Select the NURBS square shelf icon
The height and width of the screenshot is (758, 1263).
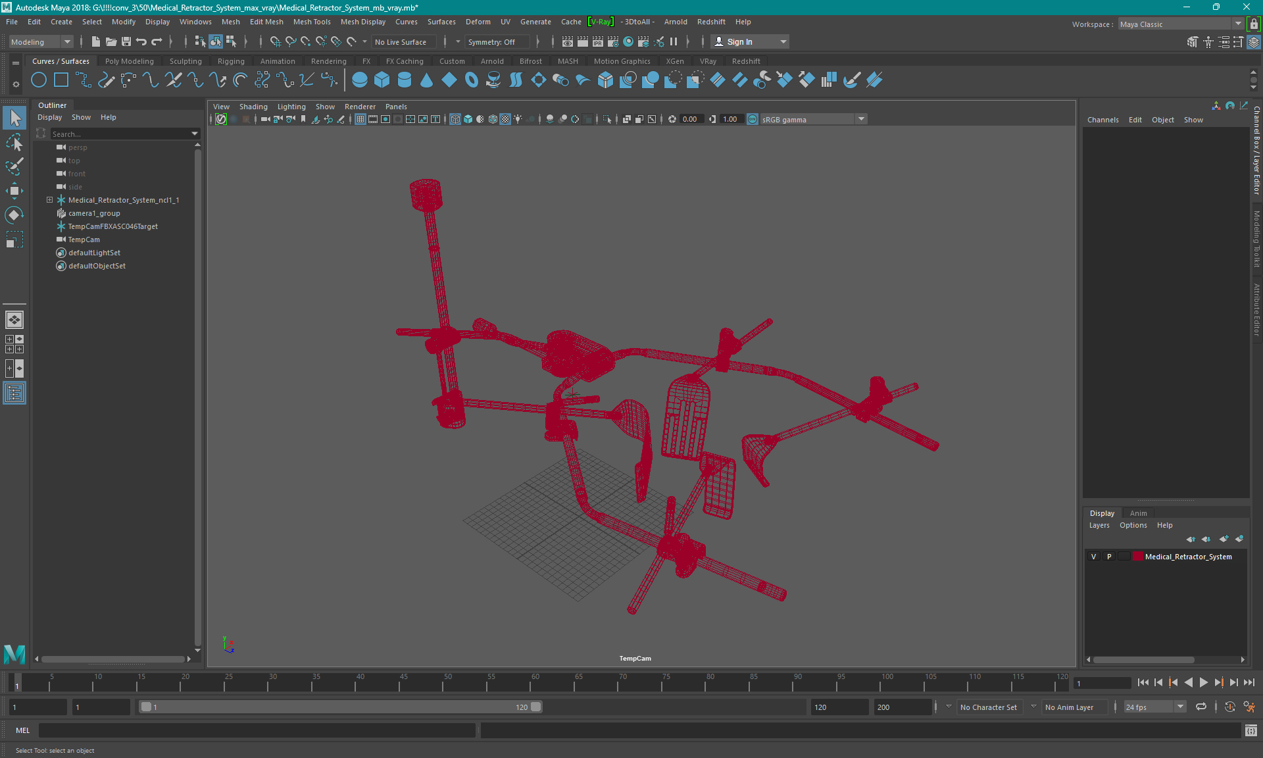pyautogui.click(x=61, y=80)
